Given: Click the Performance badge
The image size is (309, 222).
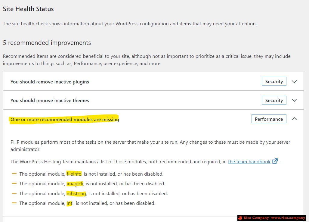Looking at the screenshot, I should point(269,119).
